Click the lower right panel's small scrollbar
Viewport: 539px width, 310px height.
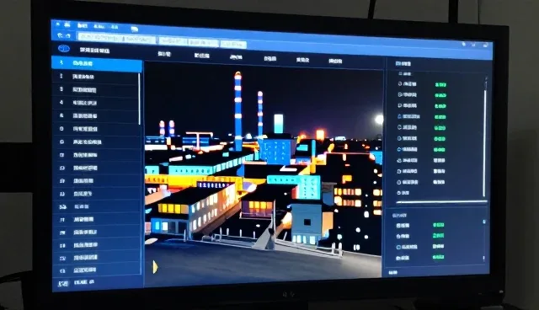(x=484, y=222)
